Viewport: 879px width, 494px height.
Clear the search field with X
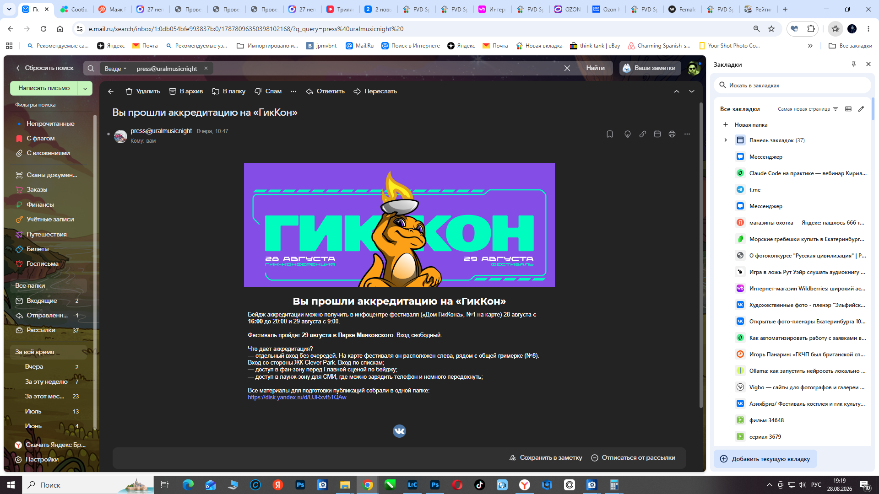(567, 68)
